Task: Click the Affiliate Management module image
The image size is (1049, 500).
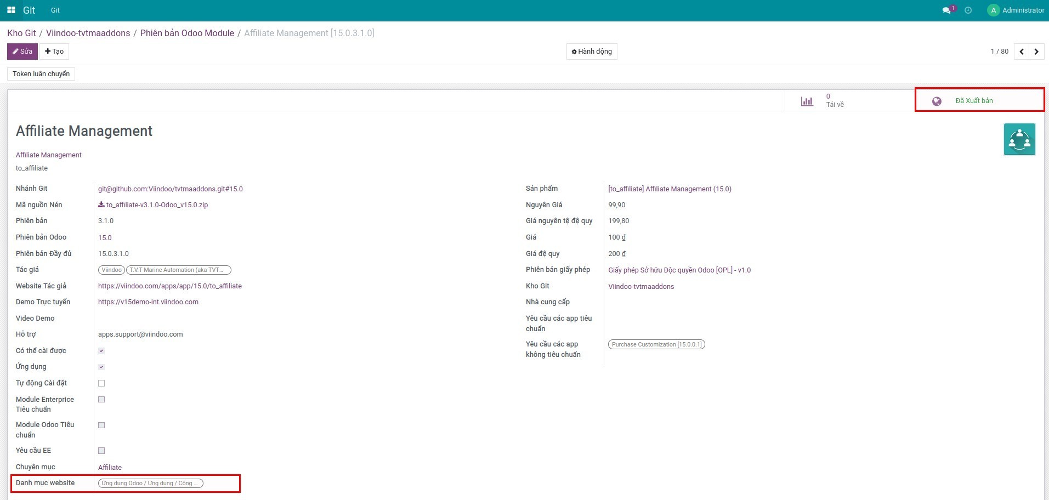Action: pyautogui.click(x=1019, y=139)
